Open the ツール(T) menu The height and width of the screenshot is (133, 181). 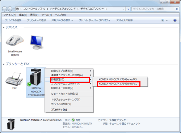(47, 15)
